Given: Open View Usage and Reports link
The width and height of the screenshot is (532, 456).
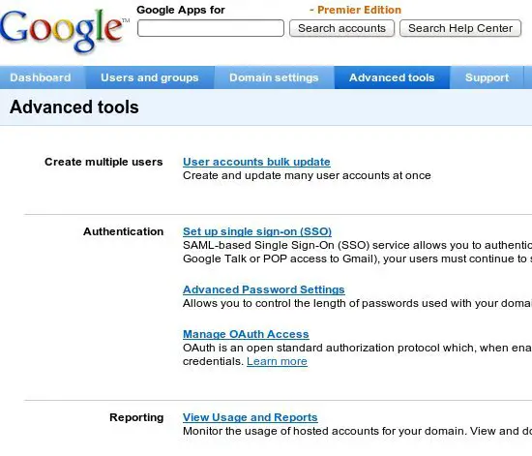Looking at the screenshot, I should [251, 417].
